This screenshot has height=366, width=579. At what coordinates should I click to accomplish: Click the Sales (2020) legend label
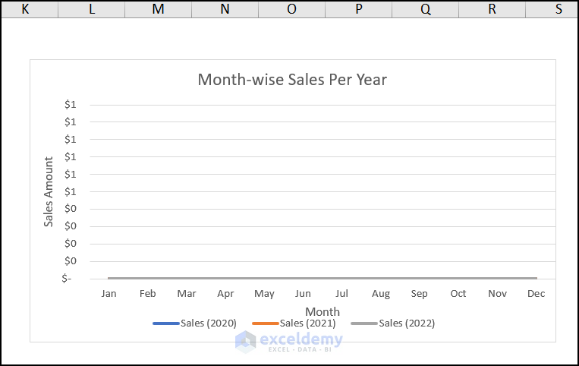coord(208,323)
